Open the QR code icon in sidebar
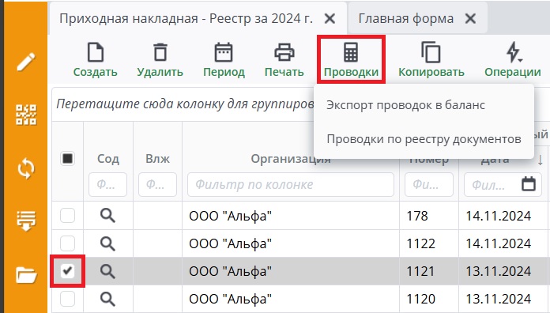The height and width of the screenshot is (313, 550). [26, 115]
